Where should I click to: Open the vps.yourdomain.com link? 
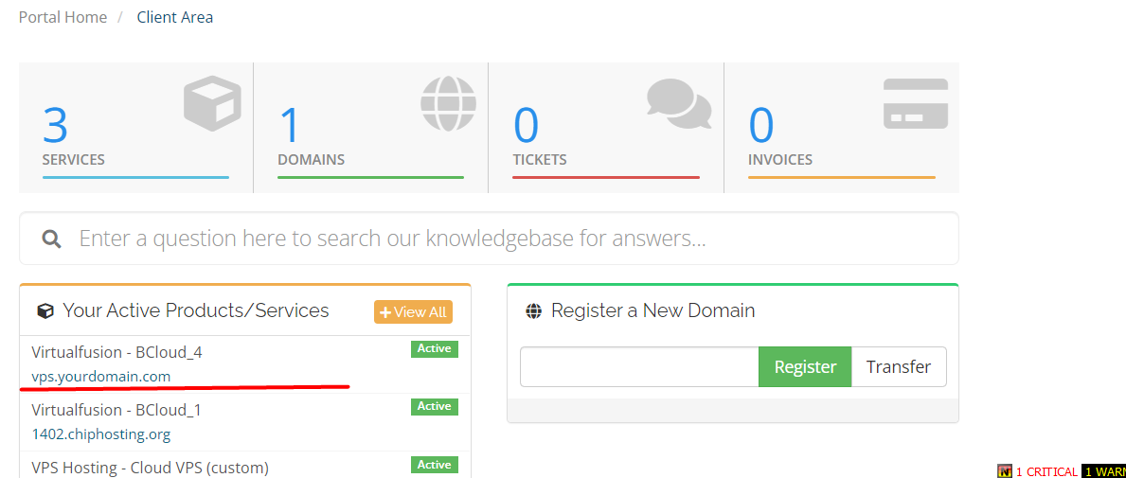(x=100, y=376)
